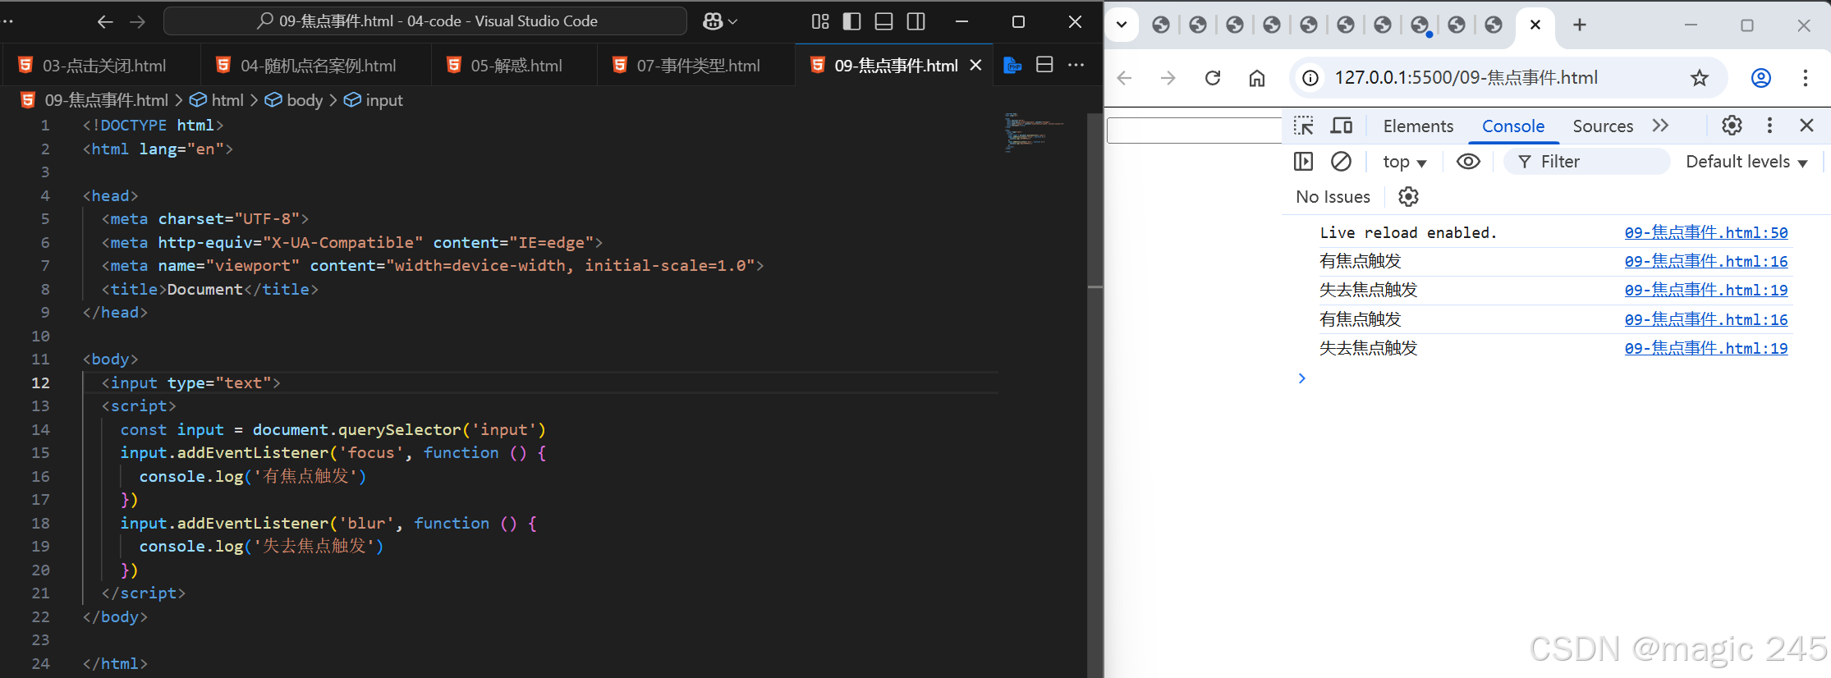View site information icon in address bar
The height and width of the screenshot is (678, 1831).
pos(1311,78)
